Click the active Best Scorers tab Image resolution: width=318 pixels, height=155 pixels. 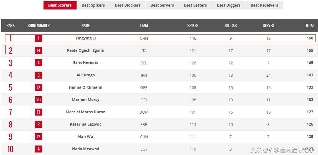point(60,5)
